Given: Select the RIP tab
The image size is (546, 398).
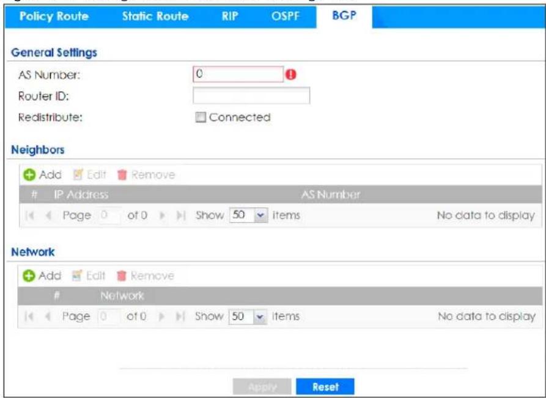Looking at the screenshot, I should coord(230,17).
